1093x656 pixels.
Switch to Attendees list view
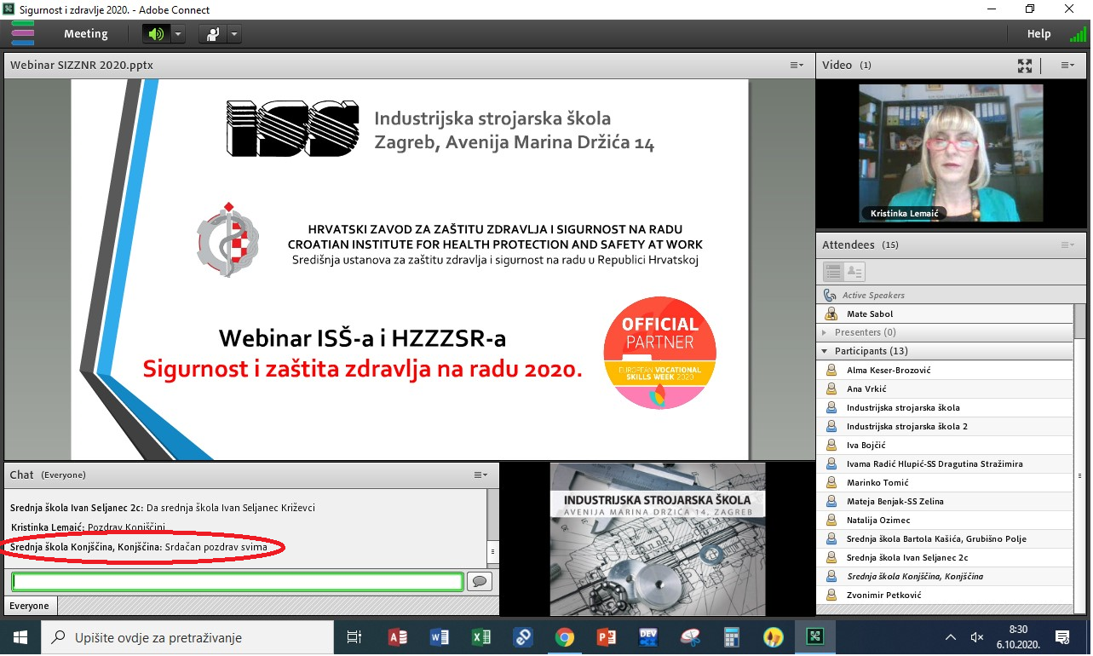(x=833, y=272)
